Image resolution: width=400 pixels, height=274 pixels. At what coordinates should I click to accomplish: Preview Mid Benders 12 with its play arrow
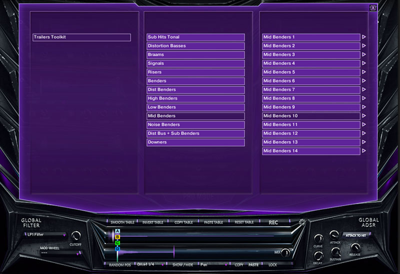coord(364,133)
